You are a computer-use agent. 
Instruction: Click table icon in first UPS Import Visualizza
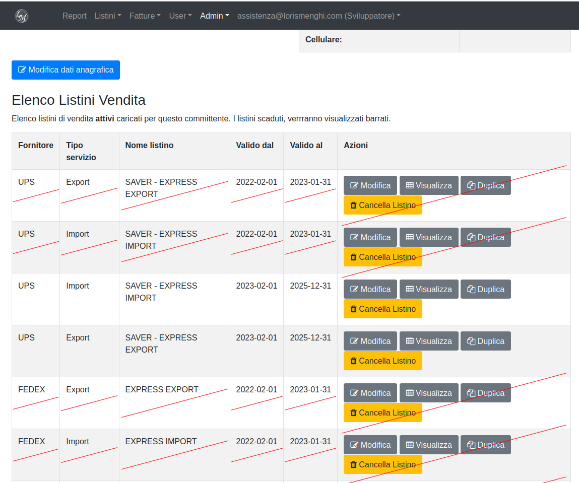pyautogui.click(x=410, y=237)
